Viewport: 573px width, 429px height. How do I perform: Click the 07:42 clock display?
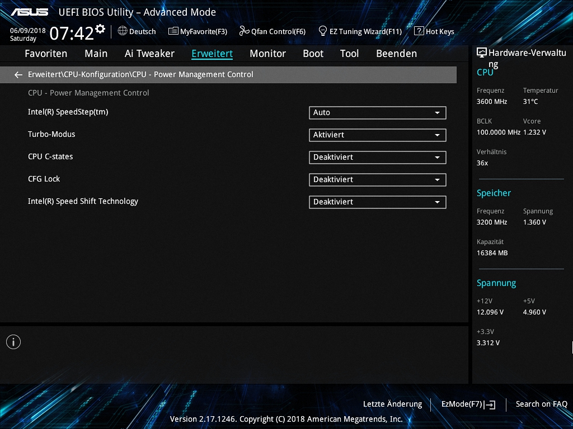pos(72,34)
